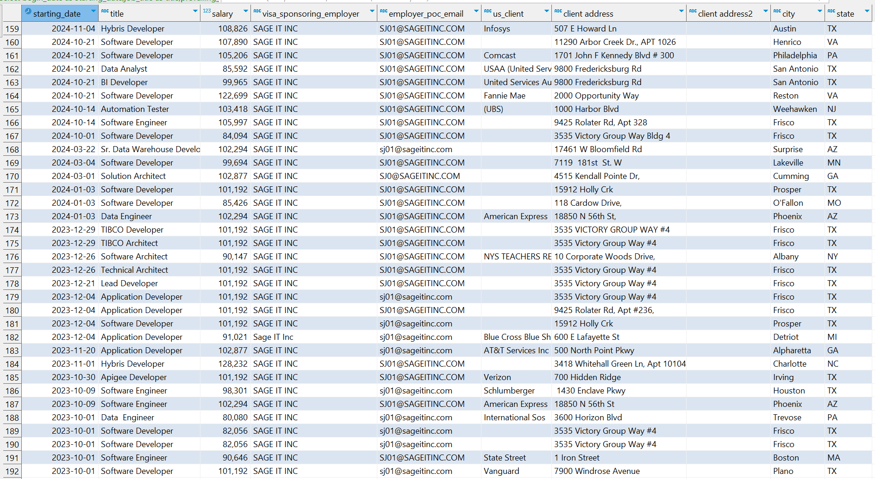Select row number 192
The image size is (875, 479).
point(12,471)
